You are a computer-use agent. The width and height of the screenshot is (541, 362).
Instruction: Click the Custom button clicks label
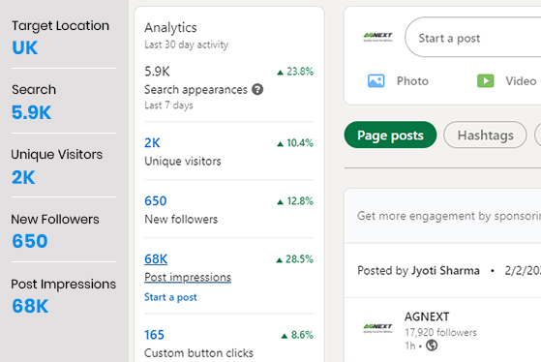[198, 353]
